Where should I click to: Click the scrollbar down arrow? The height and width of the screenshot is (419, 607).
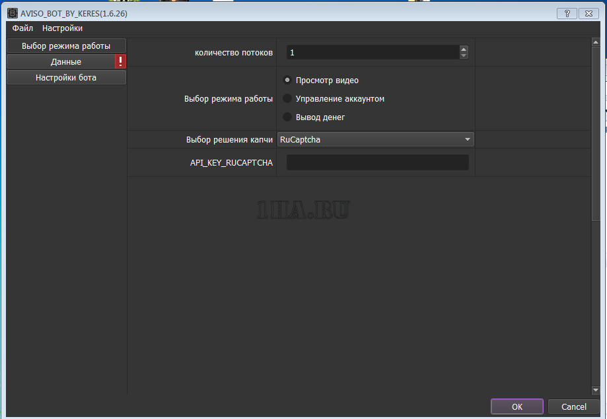pos(595,391)
